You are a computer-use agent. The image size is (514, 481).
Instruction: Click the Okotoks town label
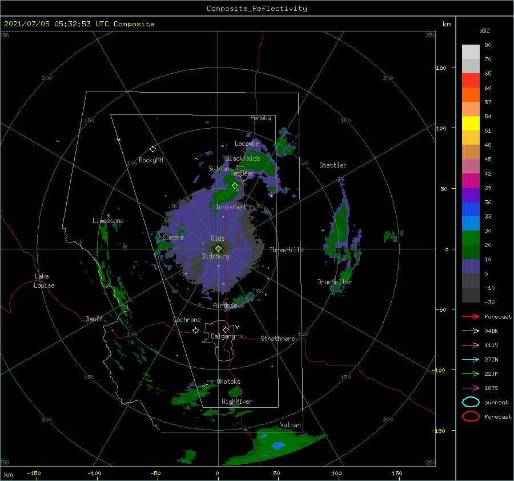coord(228,381)
